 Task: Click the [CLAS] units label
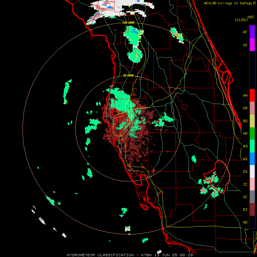pos(241,20)
